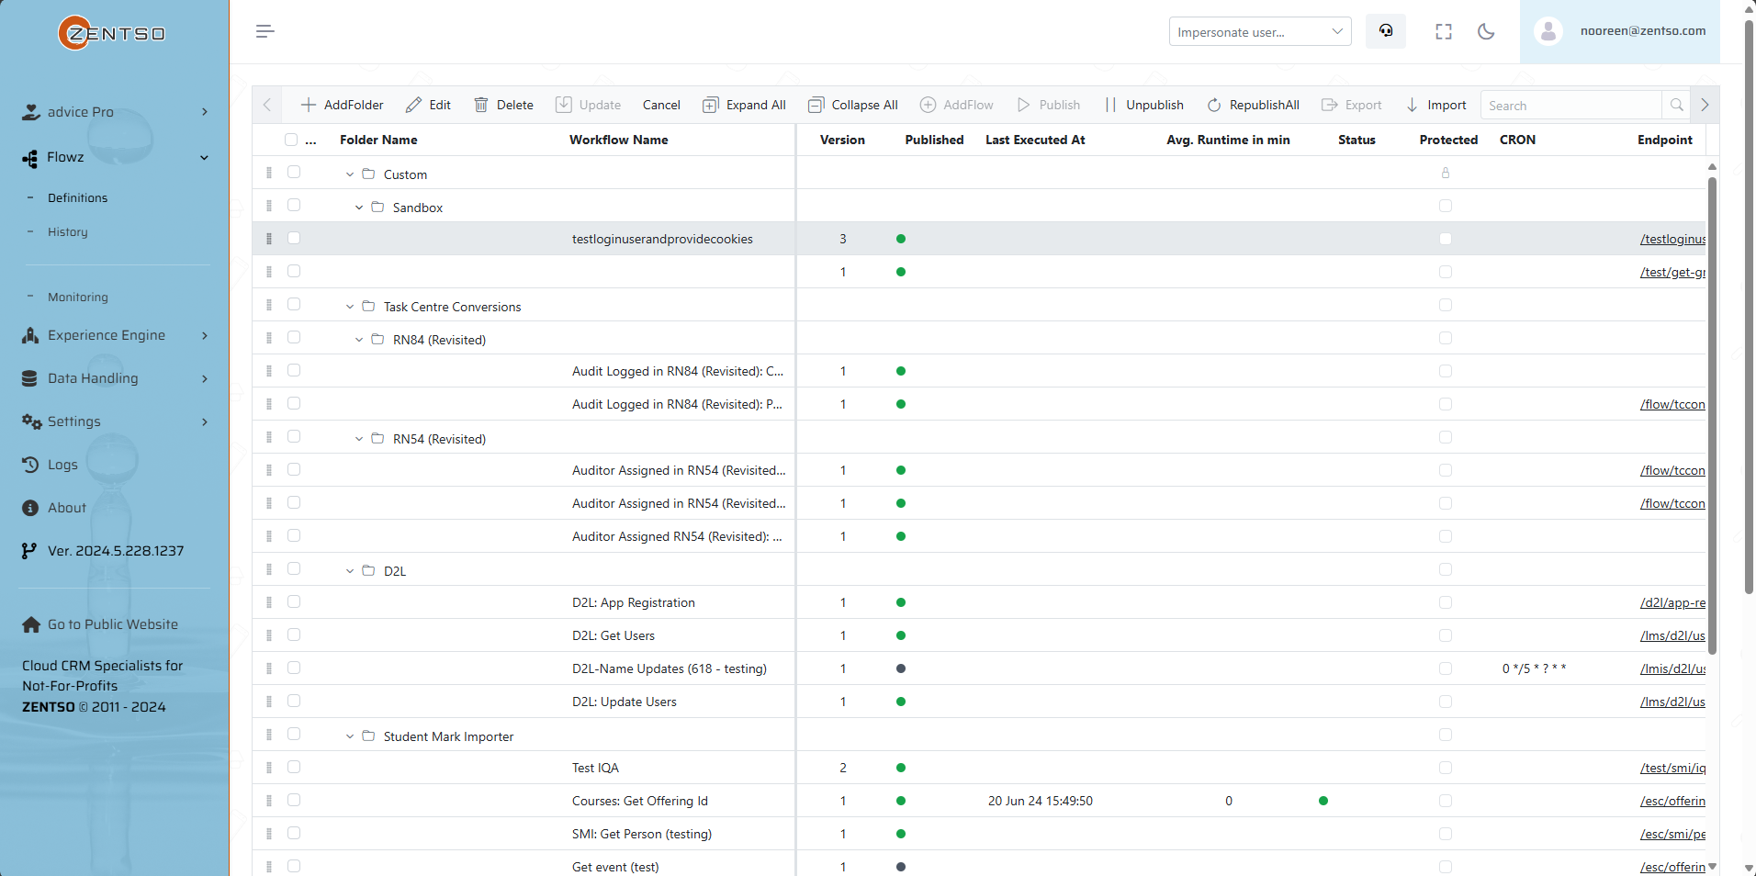Screen dimensions: 1756x876
Task: Toggle dark mode moon icon
Action: tap(1486, 31)
